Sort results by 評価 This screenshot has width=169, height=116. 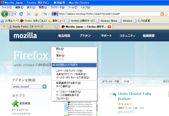click(126, 82)
